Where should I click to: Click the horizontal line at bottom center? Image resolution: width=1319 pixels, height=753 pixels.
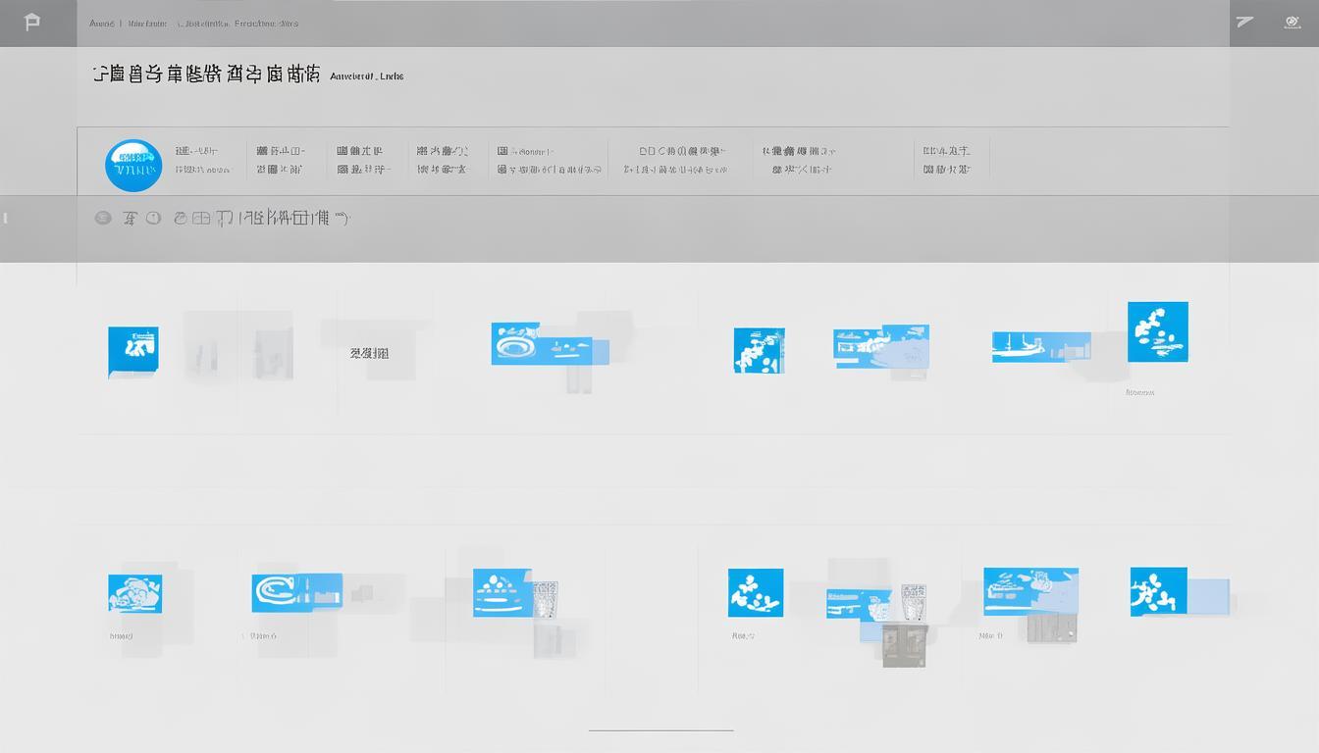click(x=660, y=730)
